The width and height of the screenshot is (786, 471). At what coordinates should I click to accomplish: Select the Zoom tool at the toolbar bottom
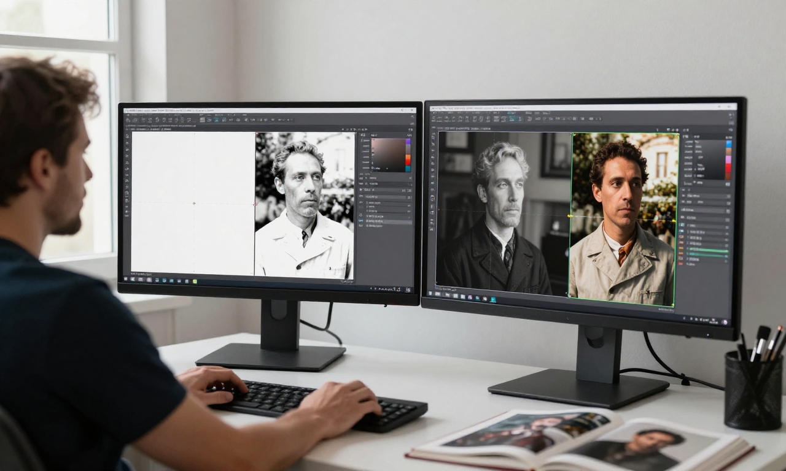tap(127, 212)
